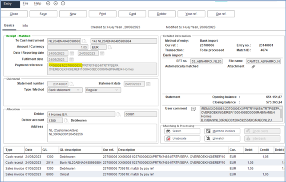This screenshot has height=182, width=286.
Task: Click the up arrow icon in menu bar
Action: [48, 3]
